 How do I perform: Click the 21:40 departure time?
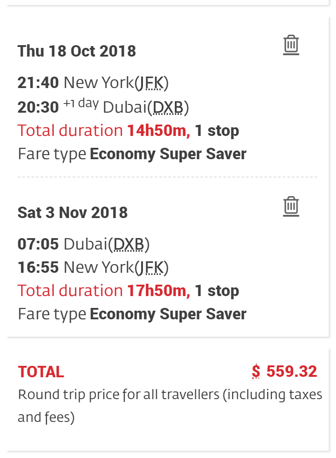point(38,83)
